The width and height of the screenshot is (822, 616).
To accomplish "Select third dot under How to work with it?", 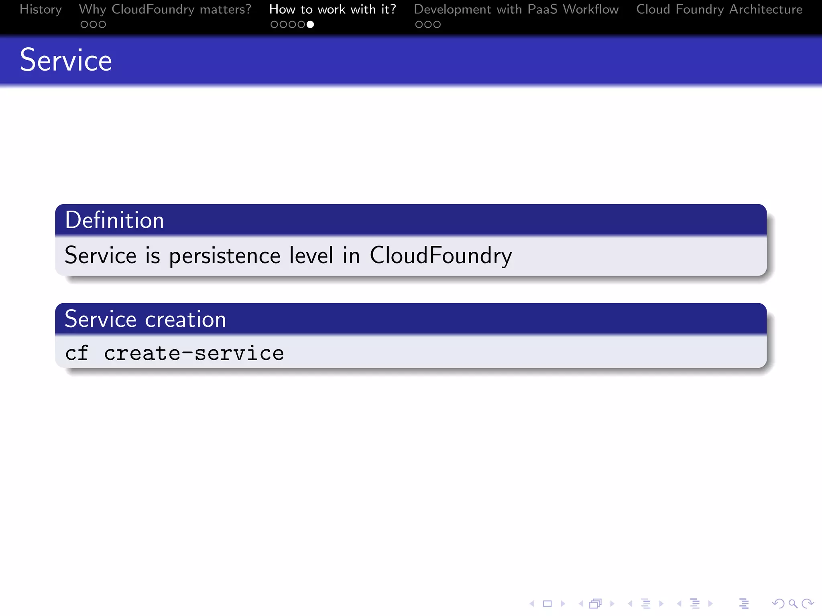I will pyautogui.click(x=292, y=25).
